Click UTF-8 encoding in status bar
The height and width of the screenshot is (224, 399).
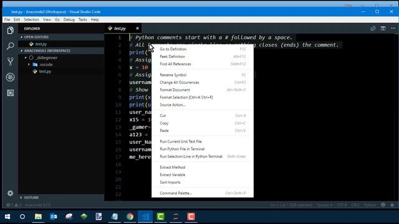(x=342, y=205)
